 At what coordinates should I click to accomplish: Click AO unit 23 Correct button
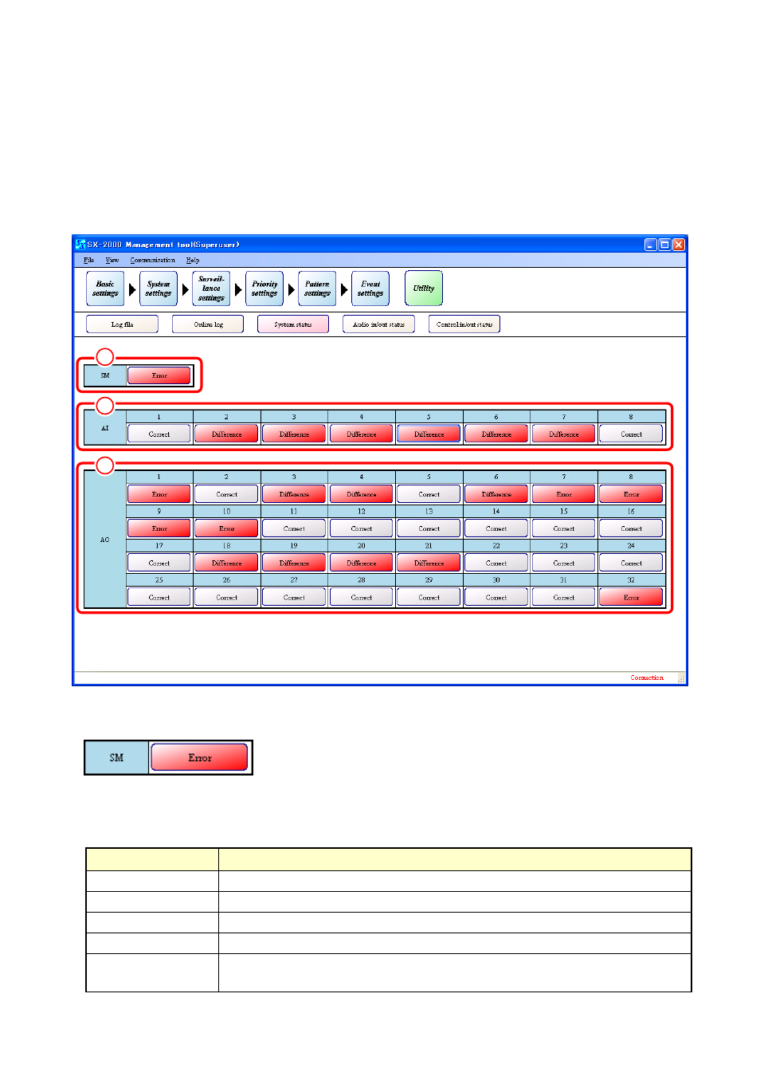[x=564, y=563]
